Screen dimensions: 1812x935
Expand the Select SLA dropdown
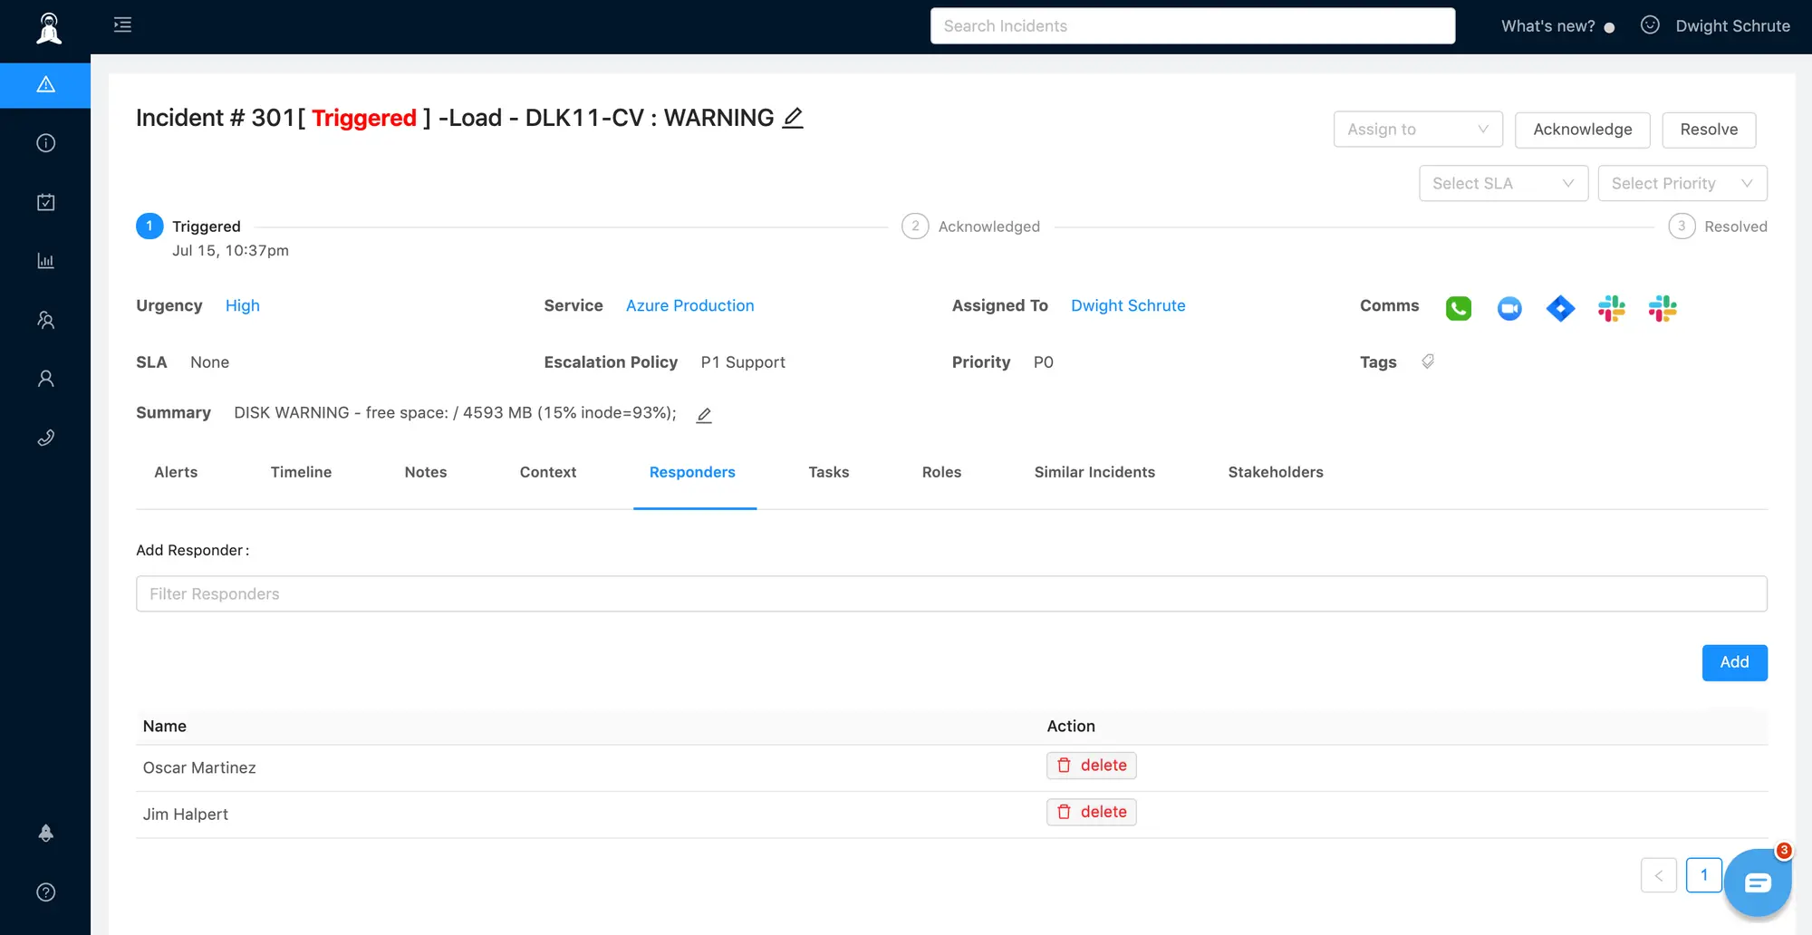pos(1503,183)
